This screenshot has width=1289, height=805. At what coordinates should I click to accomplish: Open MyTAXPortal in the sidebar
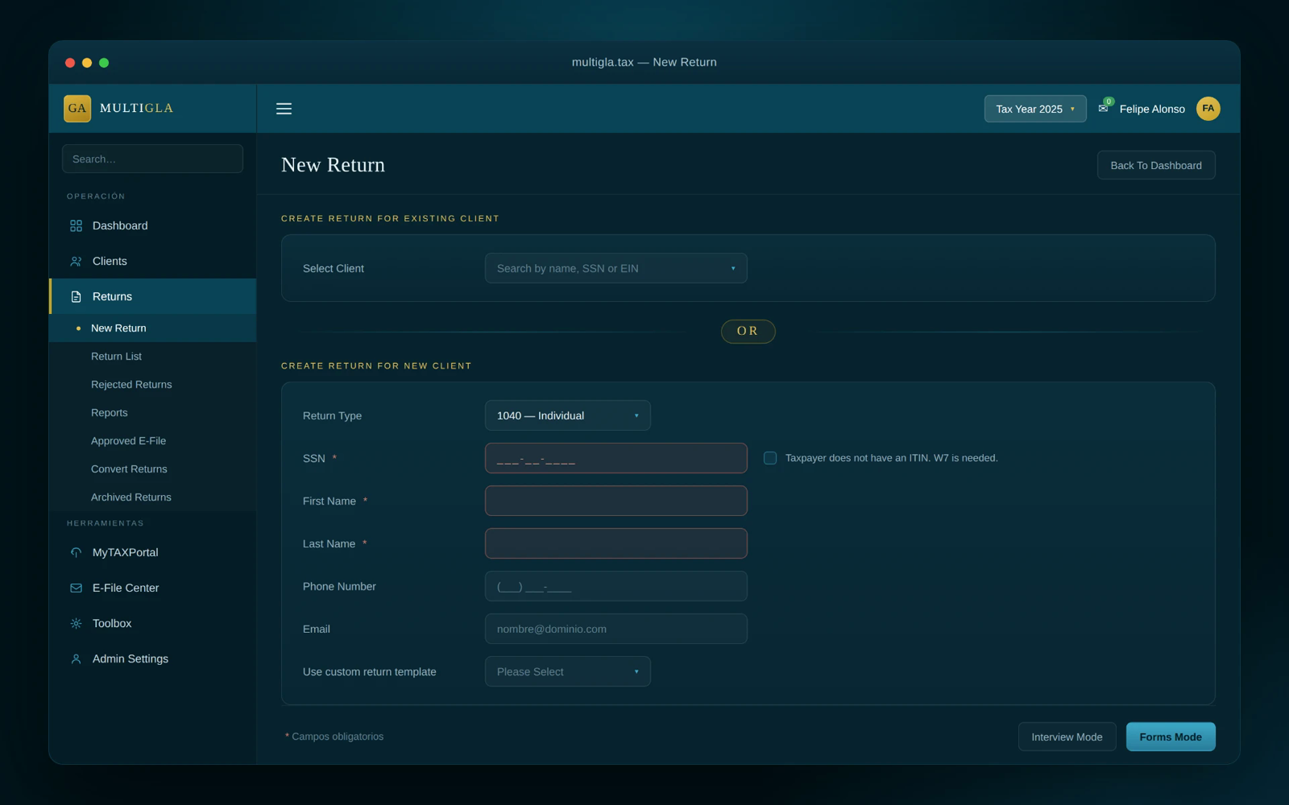pyautogui.click(x=153, y=553)
